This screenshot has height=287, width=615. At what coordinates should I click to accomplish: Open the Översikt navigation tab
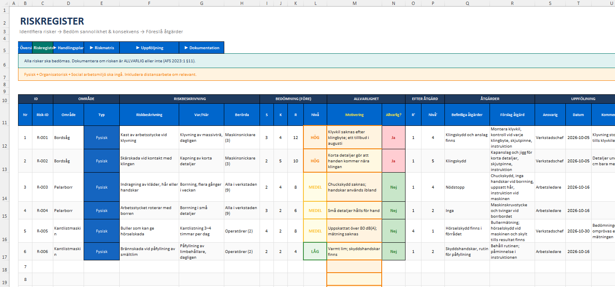[25, 48]
